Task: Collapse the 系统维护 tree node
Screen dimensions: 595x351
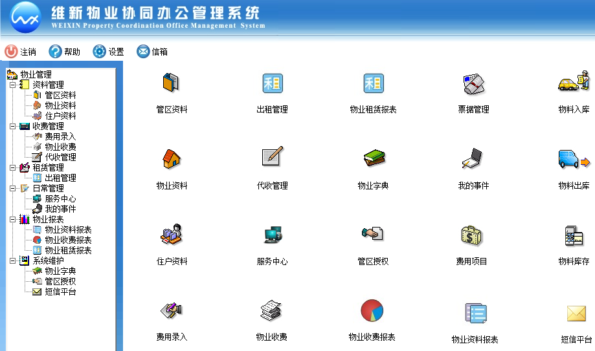Action: click(13, 261)
